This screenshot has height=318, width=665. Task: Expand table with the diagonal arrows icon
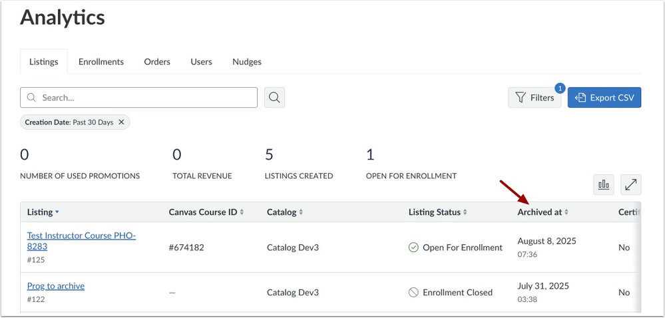point(630,184)
